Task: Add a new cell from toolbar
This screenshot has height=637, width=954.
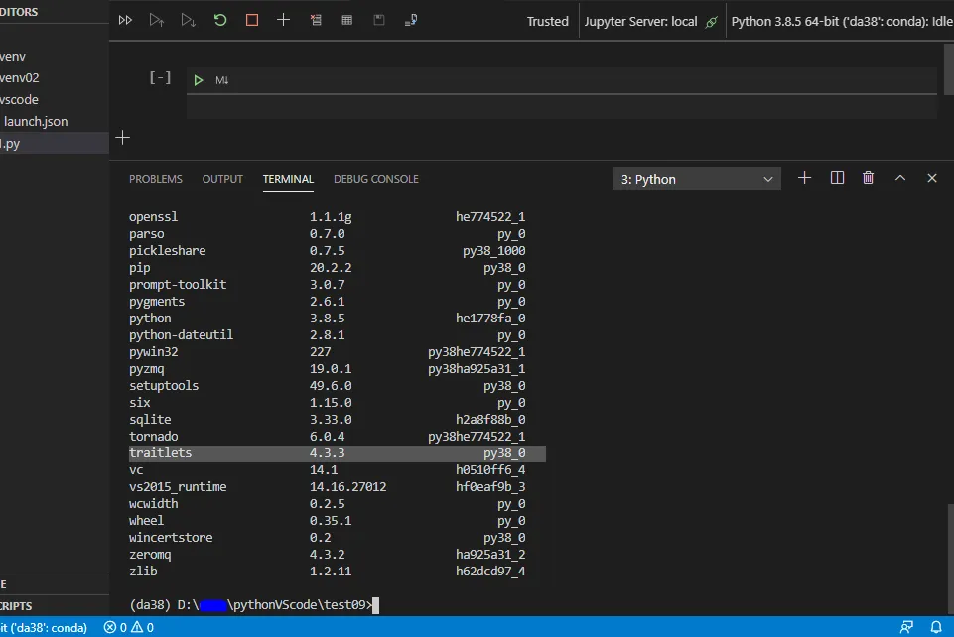Action: coord(283,20)
